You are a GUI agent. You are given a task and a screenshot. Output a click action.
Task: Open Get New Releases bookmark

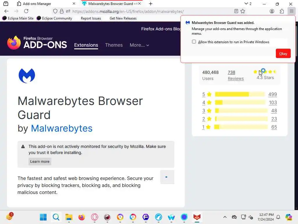(123, 18)
